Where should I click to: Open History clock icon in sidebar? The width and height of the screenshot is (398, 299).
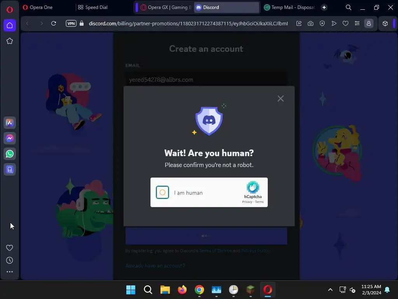click(10, 260)
